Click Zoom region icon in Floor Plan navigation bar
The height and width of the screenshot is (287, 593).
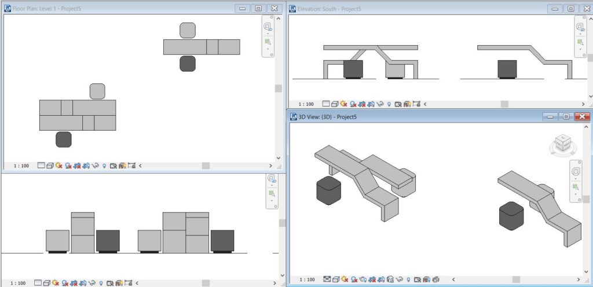tap(268, 42)
